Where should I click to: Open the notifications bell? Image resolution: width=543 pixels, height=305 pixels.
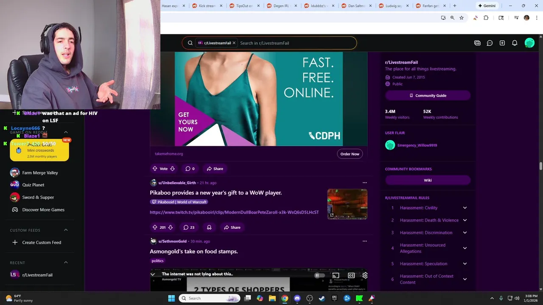pos(515,43)
